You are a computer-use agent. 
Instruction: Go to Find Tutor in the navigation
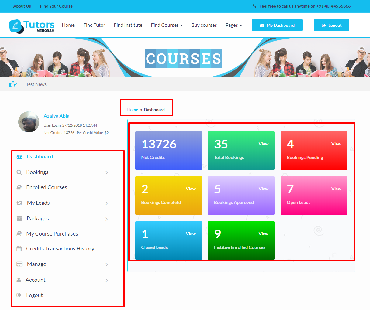(94, 25)
